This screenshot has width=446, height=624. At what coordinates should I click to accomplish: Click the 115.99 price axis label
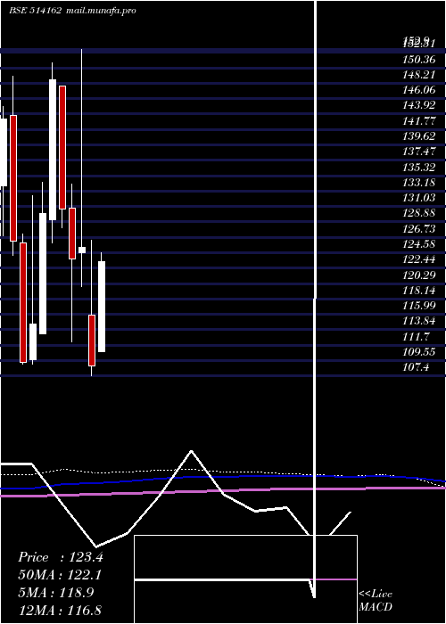point(419,306)
